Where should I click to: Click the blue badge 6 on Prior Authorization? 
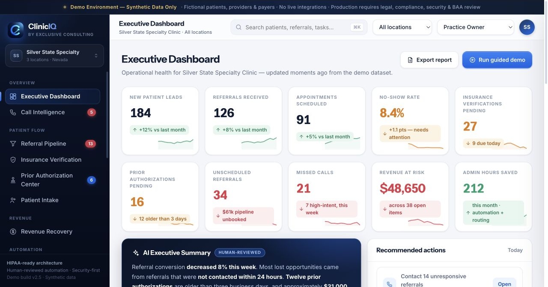[x=91, y=180]
